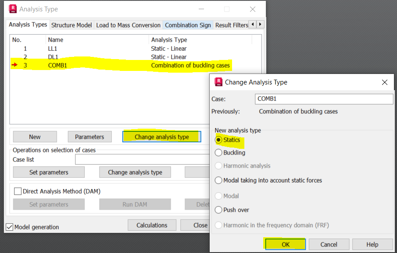
Task: Choose Modal taking into account static forces
Action: click(x=218, y=180)
